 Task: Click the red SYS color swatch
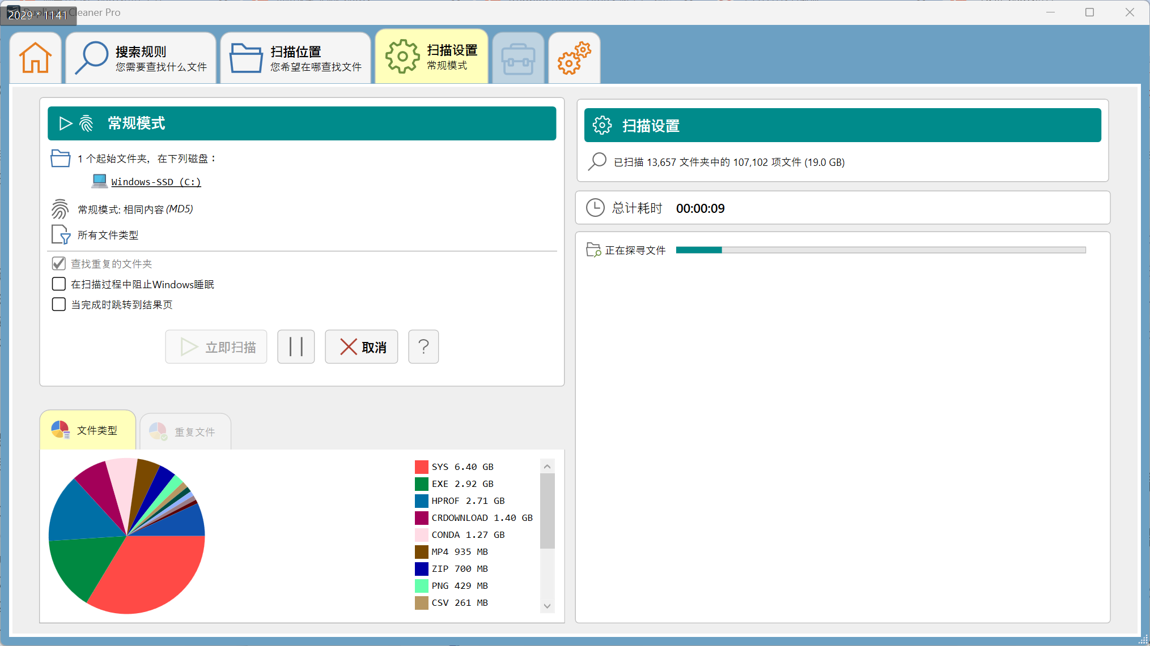[421, 467]
